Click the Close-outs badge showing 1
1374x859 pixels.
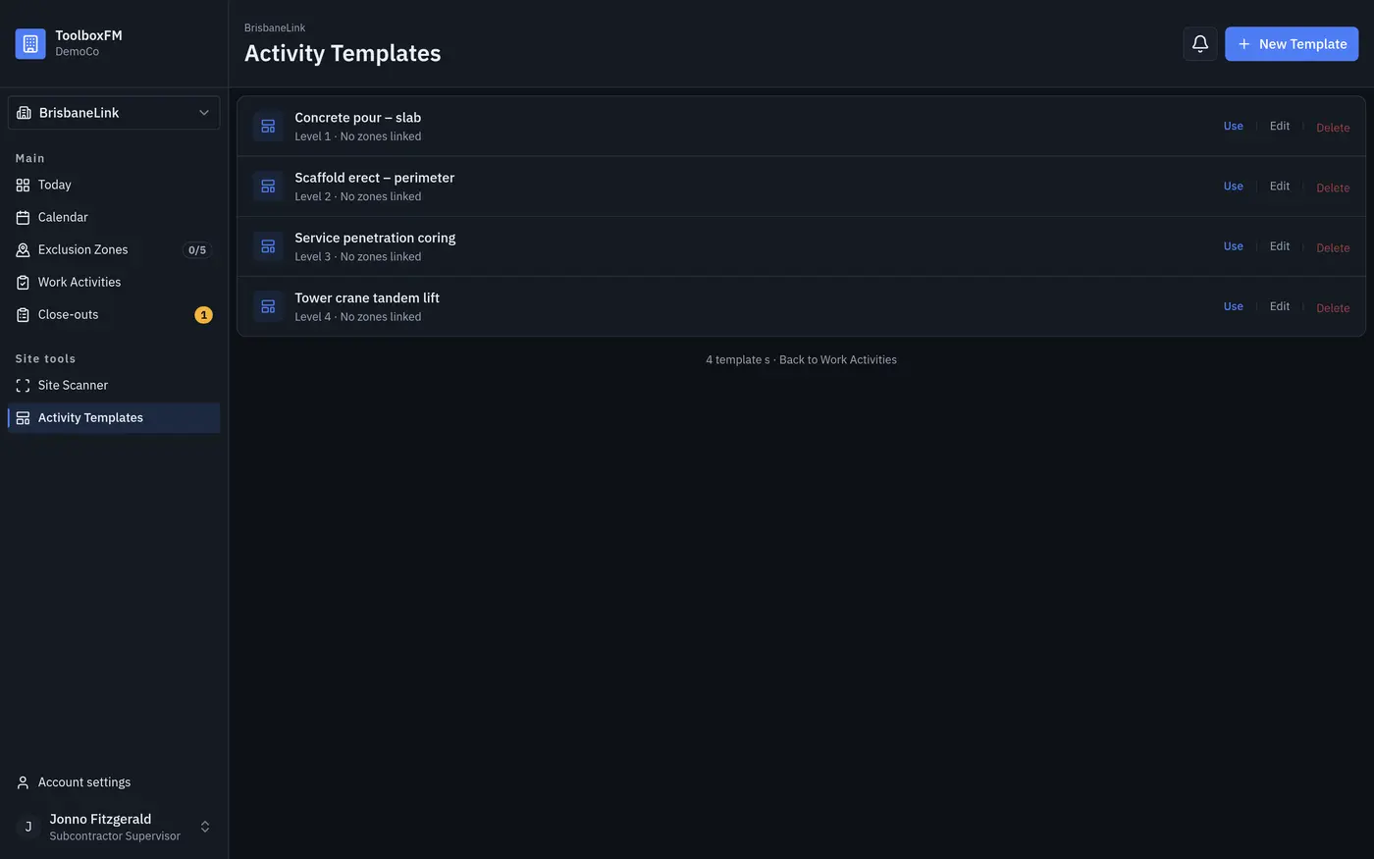[203, 315]
